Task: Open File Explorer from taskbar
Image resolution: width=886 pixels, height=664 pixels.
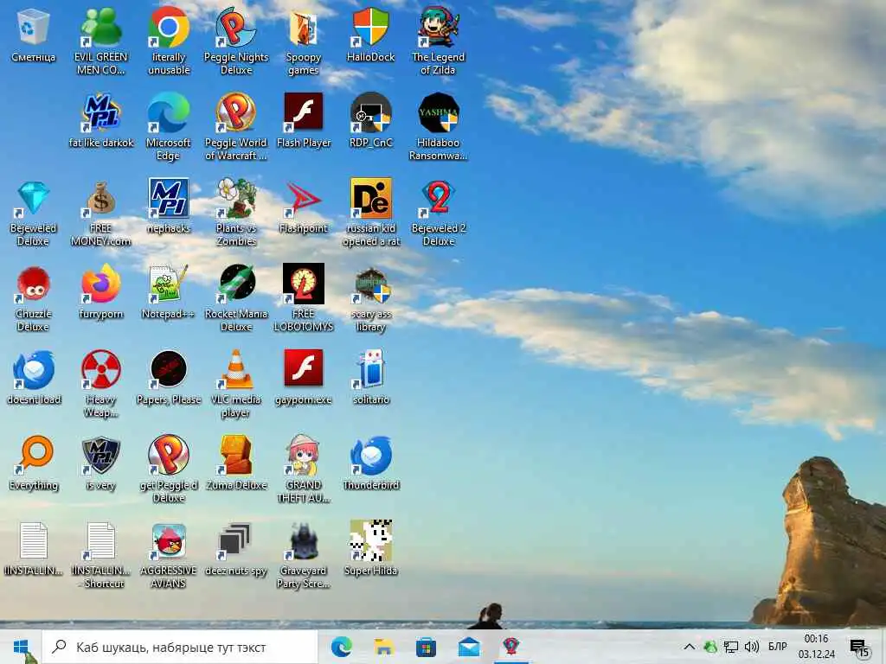Action: coord(383,647)
